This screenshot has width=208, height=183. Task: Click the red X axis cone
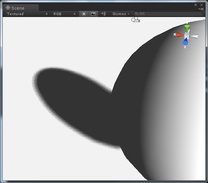[x=180, y=35]
